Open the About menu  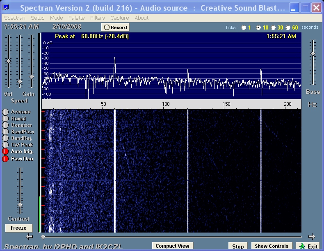click(x=141, y=18)
